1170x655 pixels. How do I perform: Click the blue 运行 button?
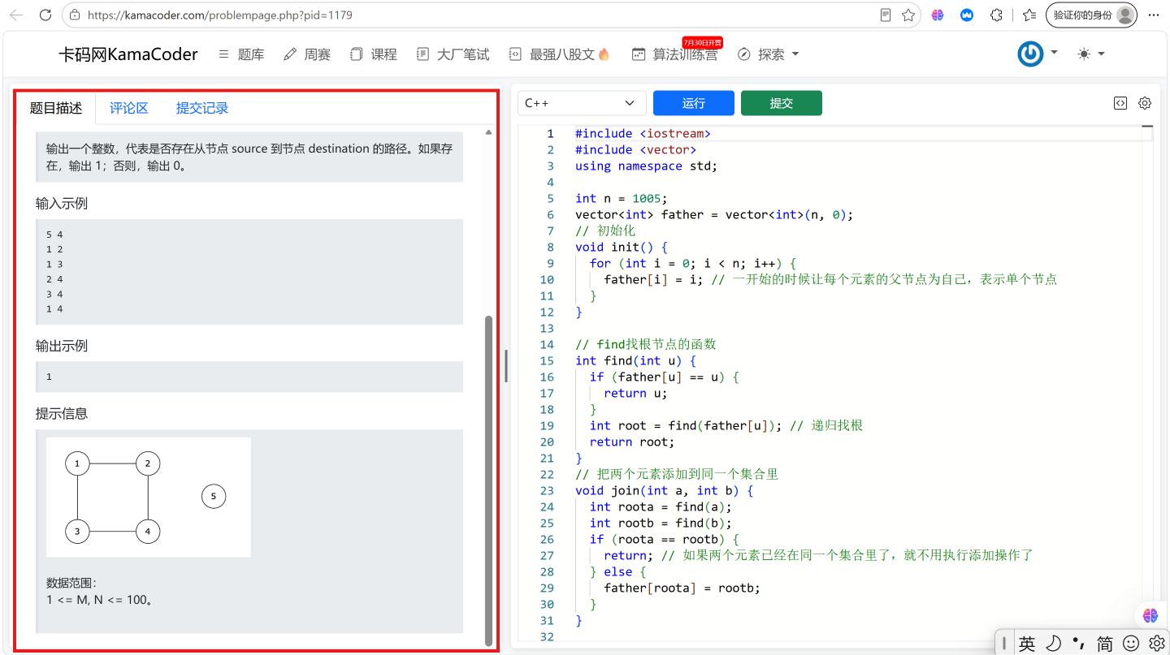tap(694, 103)
